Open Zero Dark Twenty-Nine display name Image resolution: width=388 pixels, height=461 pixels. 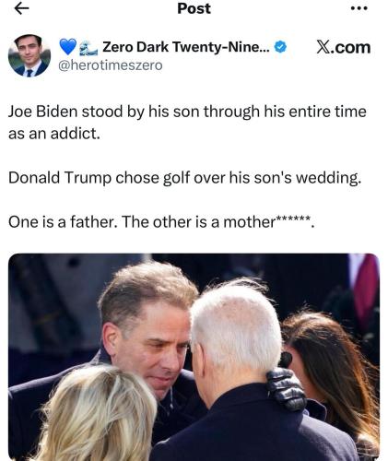tap(186, 47)
